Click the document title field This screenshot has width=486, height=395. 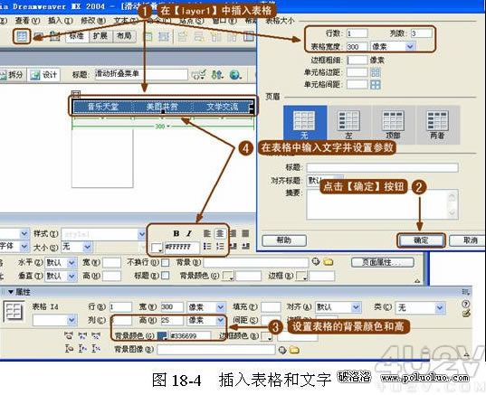tap(141, 74)
